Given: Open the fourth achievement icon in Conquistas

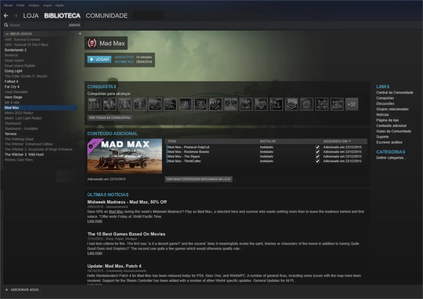Looking at the screenshot, I should 140,104.
